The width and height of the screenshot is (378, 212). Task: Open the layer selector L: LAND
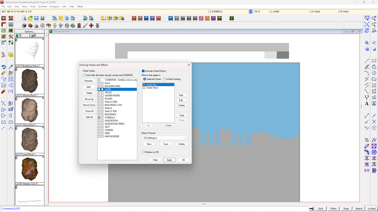point(289,12)
